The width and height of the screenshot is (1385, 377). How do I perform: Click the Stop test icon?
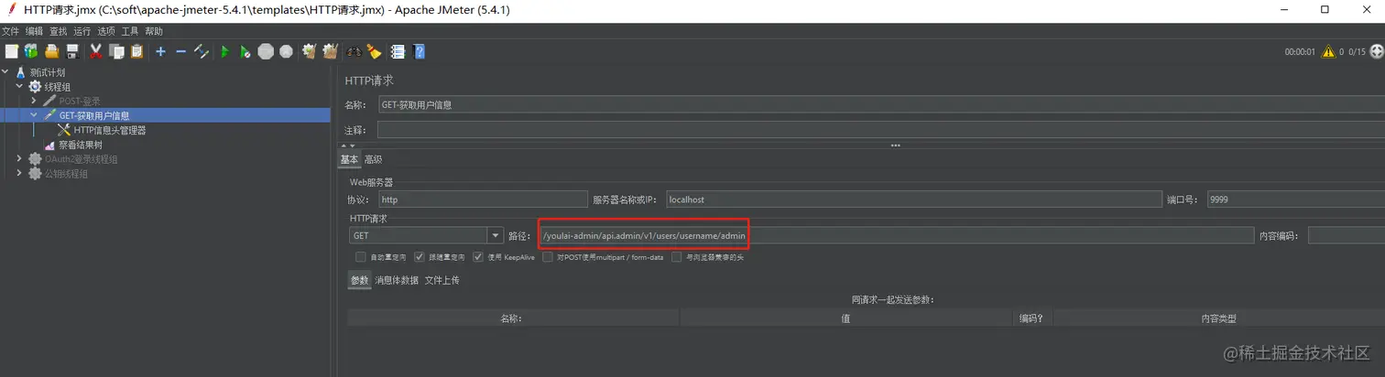[x=266, y=51]
